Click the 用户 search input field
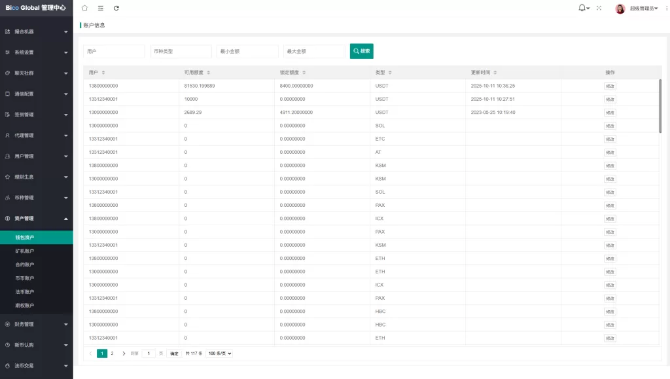The image size is (670, 379). tap(113, 50)
